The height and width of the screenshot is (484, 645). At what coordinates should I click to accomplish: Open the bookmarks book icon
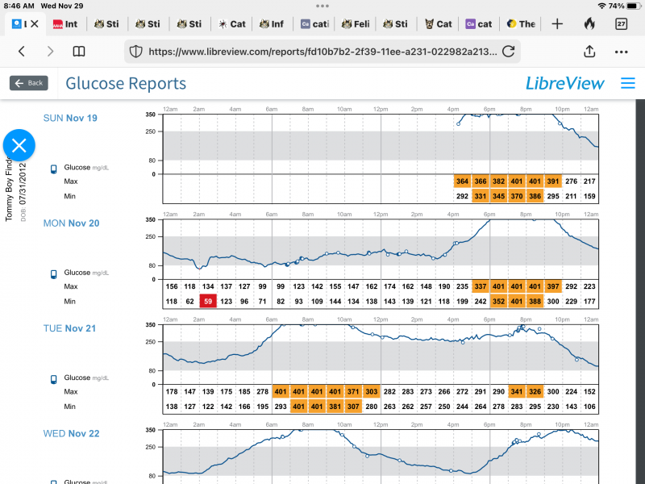click(x=79, y=51)
